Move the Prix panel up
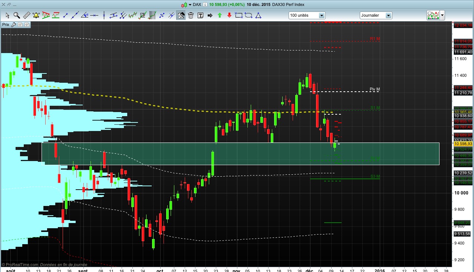 [x=26, y=24]
